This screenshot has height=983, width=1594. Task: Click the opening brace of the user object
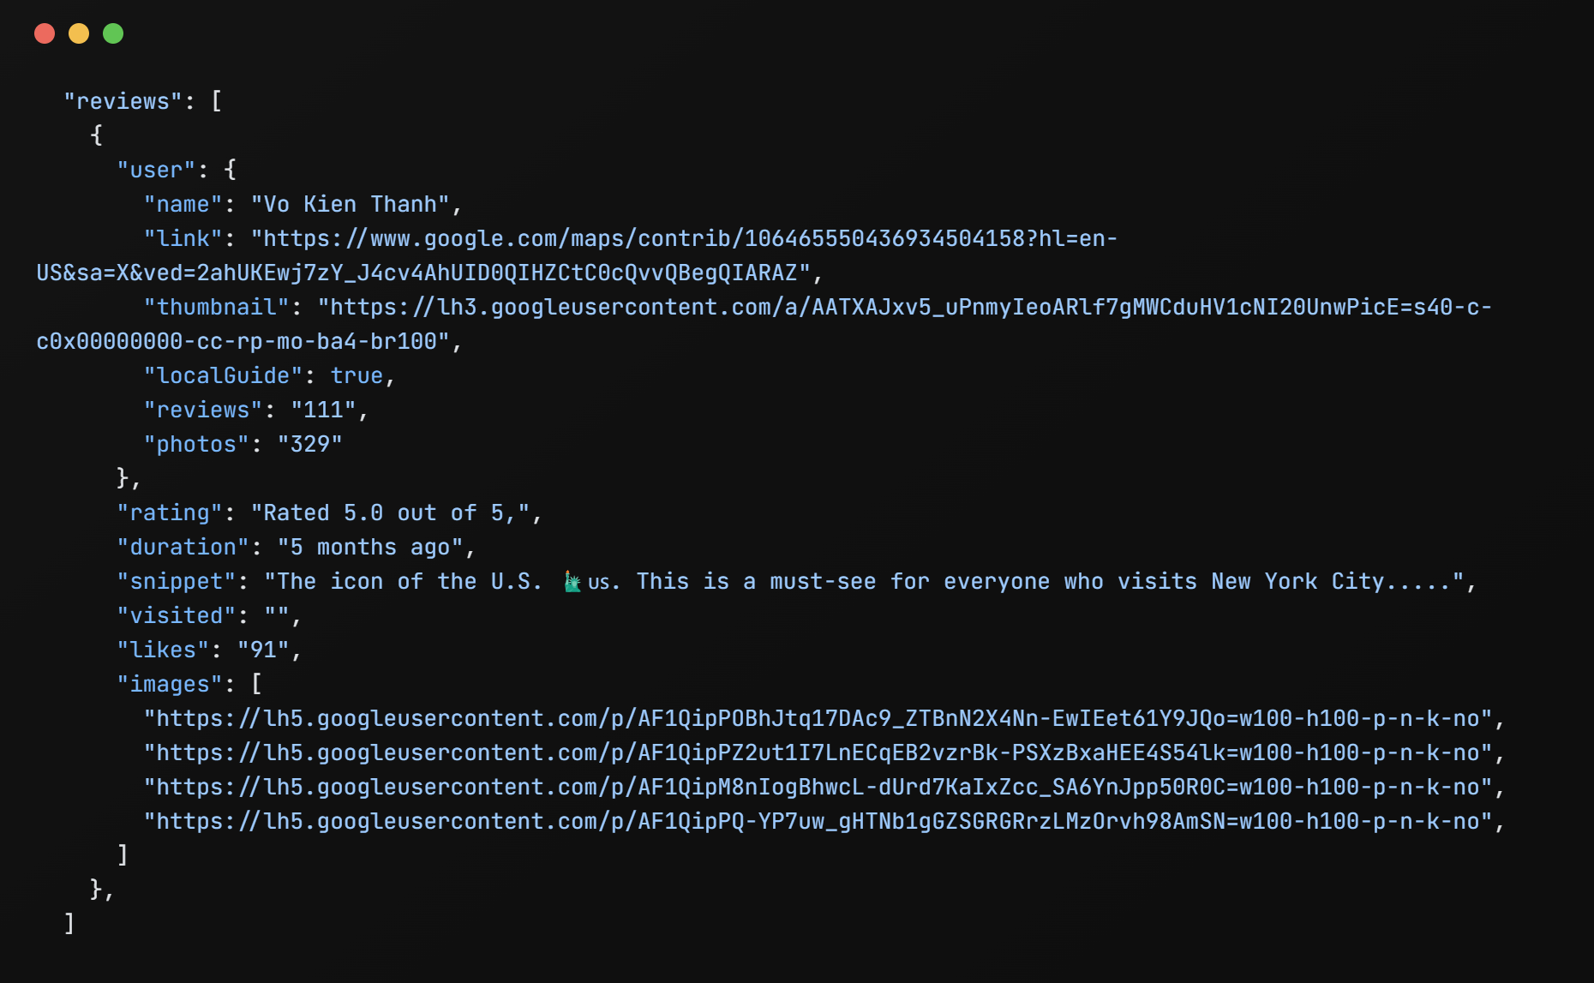click(230, 169)
